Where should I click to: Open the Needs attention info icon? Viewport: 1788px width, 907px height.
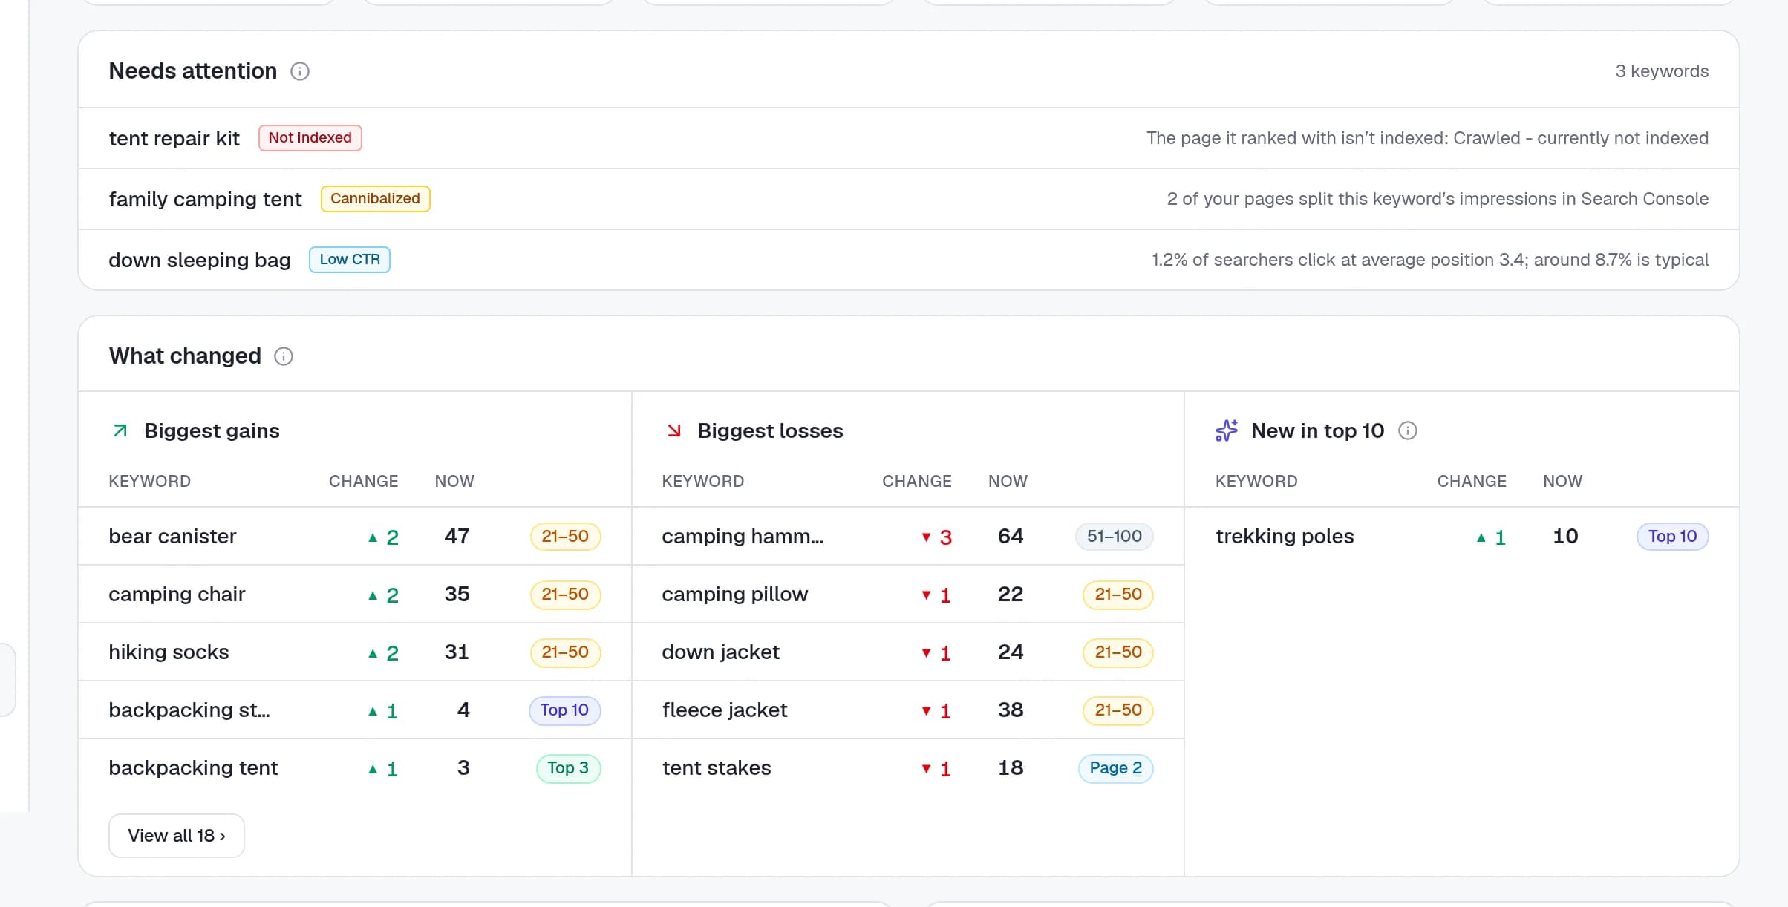tap(300, 71)
